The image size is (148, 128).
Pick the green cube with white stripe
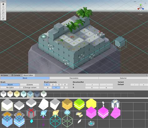pyautogui.click(x=79, y=104)
